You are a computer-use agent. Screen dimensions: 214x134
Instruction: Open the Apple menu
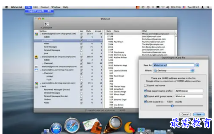click(6, 7)
